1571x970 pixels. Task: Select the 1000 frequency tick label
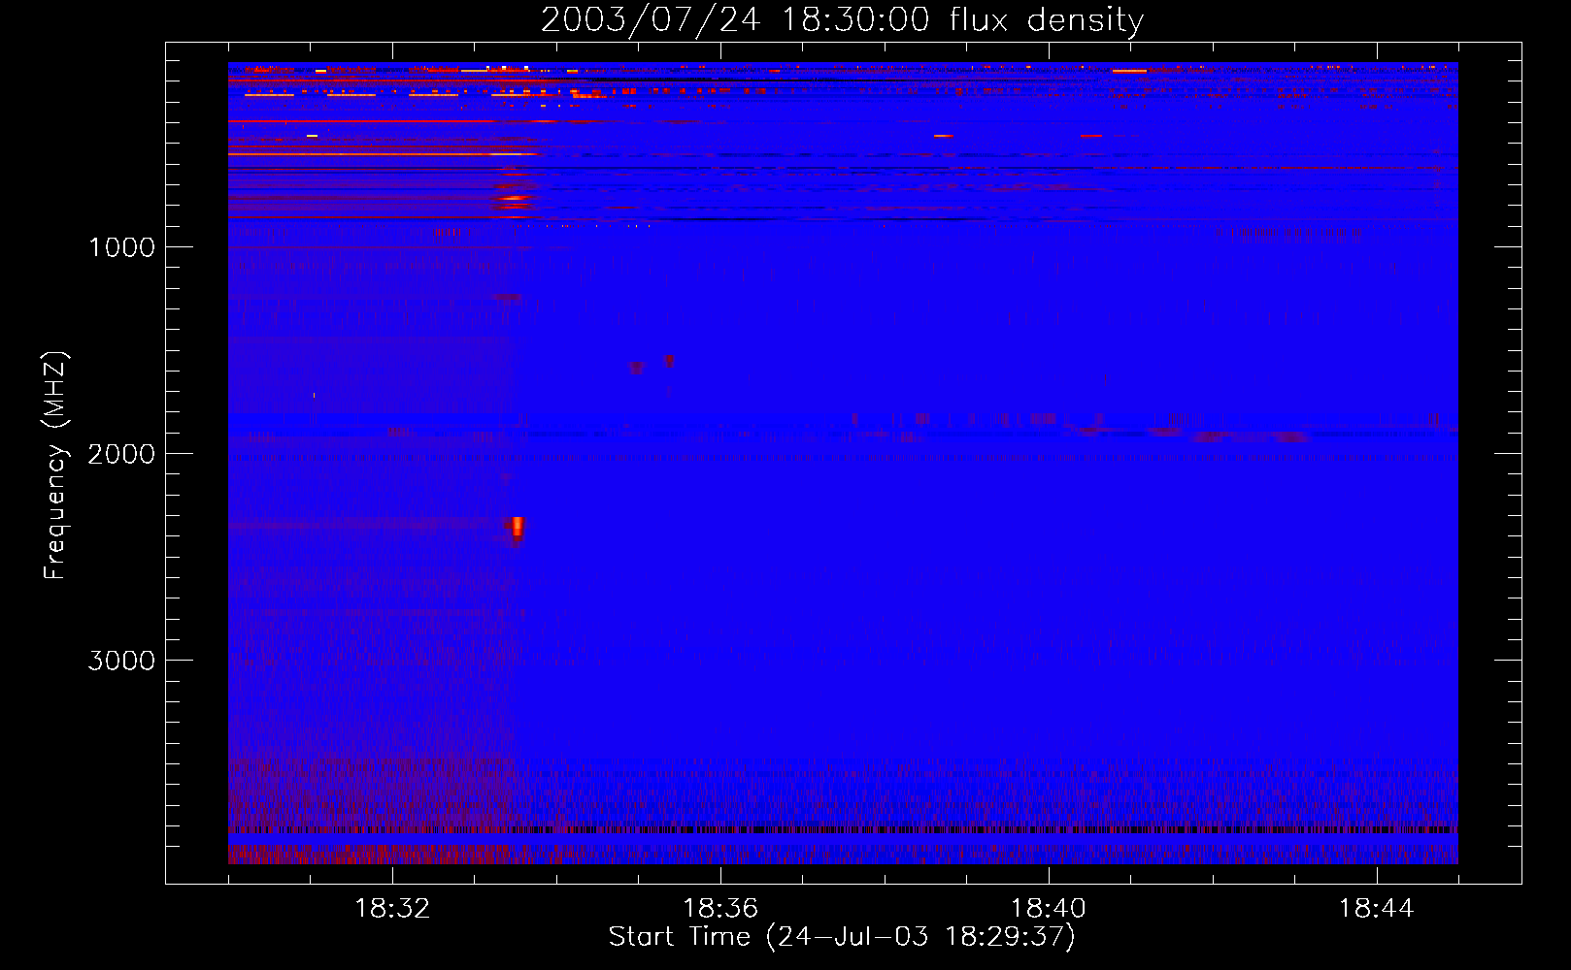[x=121, y=247]
